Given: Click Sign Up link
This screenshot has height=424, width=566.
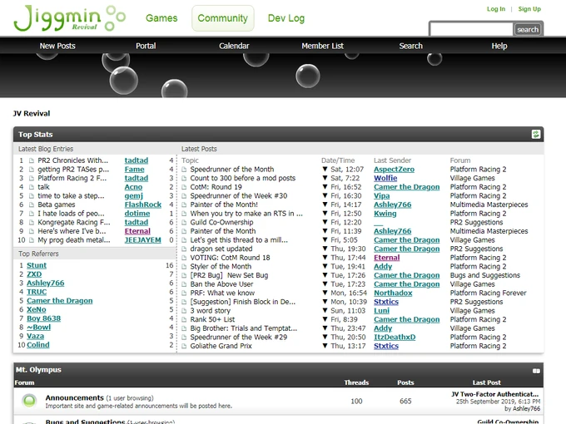Looking at the screenshot, I should 529,9.
